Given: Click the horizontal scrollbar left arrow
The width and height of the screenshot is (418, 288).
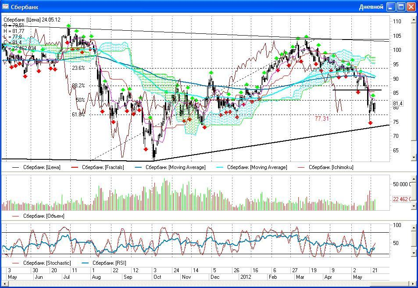Looking at the screenshot, I should [4, 284].
